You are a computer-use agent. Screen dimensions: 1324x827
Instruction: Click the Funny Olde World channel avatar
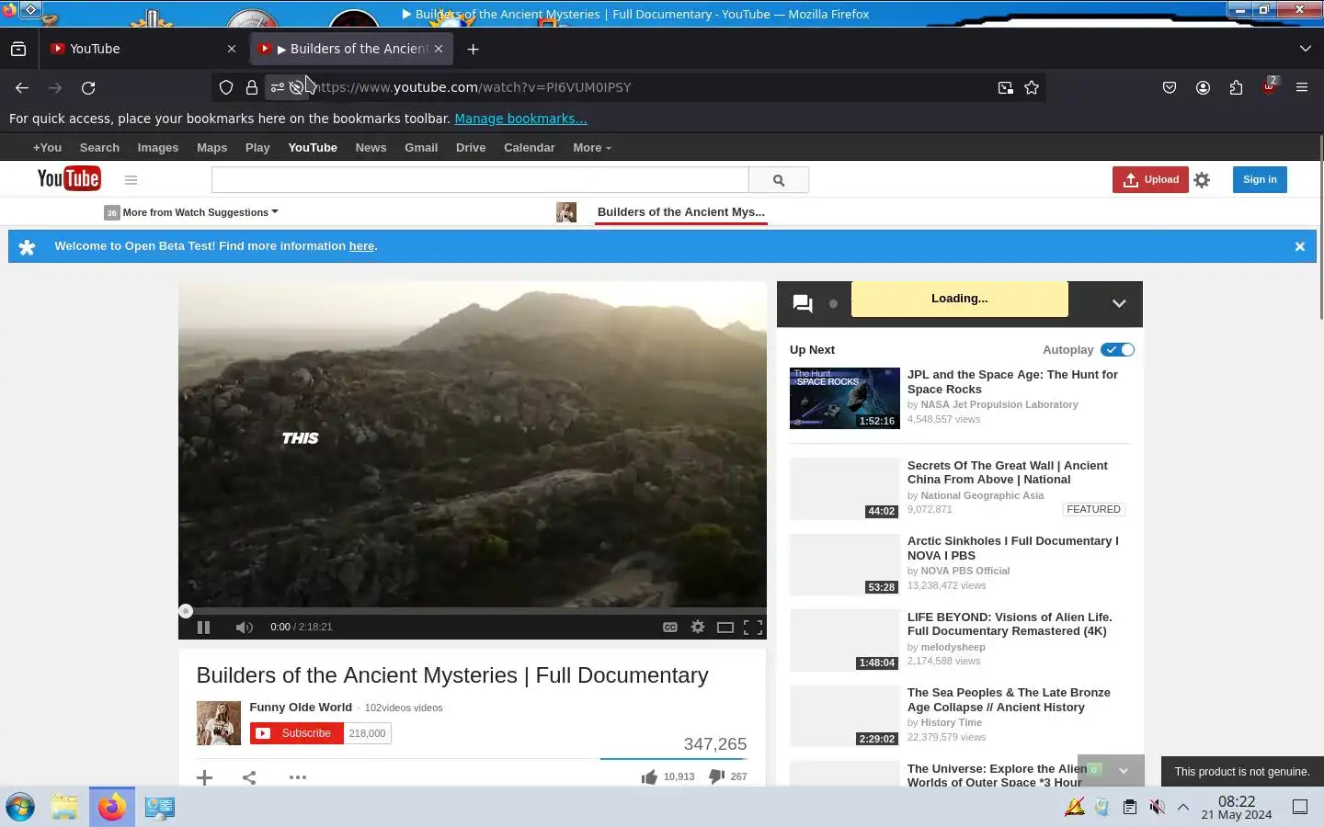[219, 723]
